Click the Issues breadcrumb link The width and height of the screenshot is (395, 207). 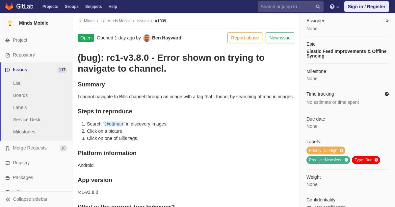point(143,21)
